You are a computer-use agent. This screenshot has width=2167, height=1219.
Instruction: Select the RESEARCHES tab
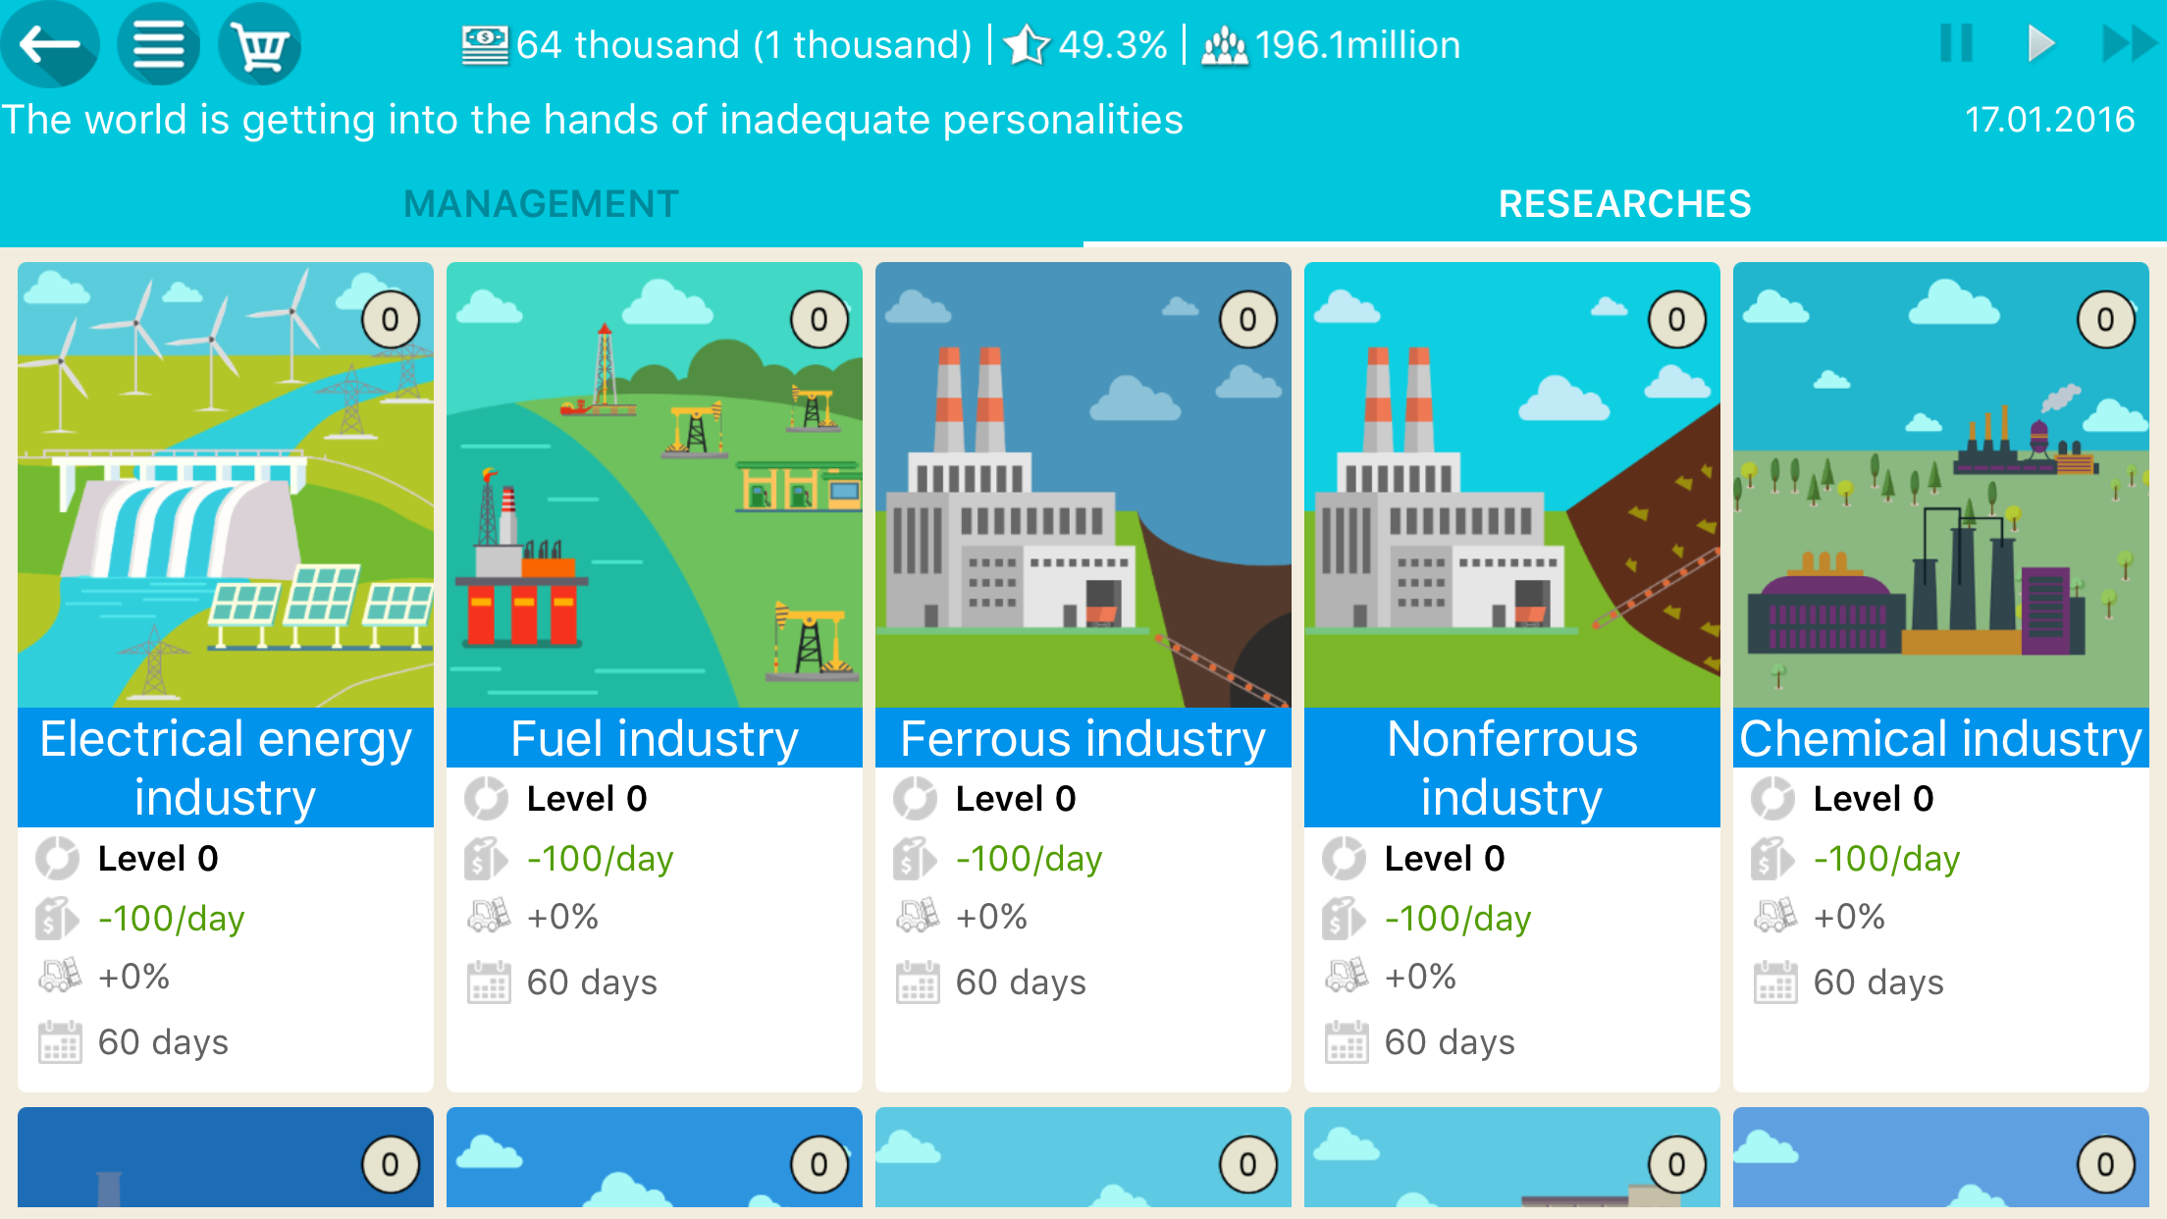point(1624,204)
